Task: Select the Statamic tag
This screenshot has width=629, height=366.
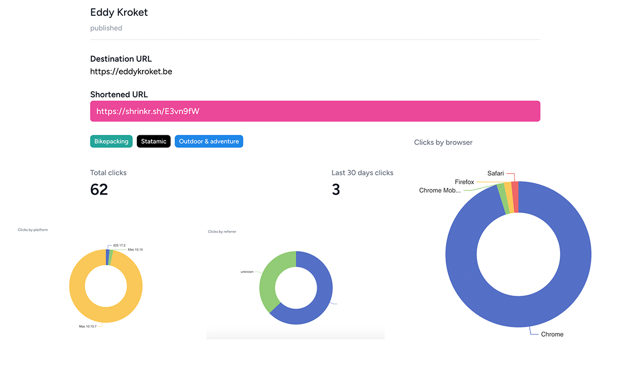Action: [154, 142]
